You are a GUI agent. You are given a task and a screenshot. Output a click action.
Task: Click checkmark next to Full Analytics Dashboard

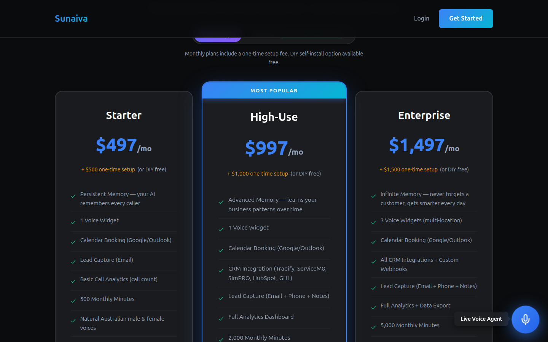pyautogui.click(x=221, y=319)
